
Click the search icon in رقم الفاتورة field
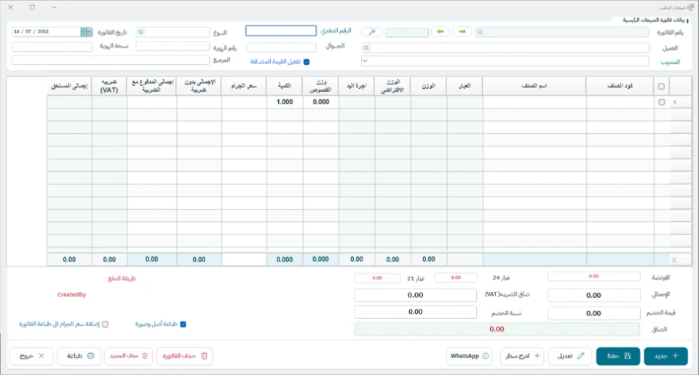[480, 32]
